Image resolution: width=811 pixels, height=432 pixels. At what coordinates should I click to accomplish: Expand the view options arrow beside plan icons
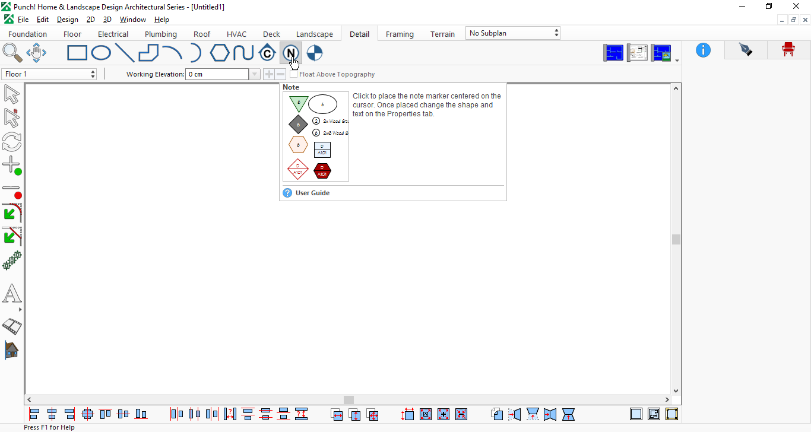tap(677, 61)
